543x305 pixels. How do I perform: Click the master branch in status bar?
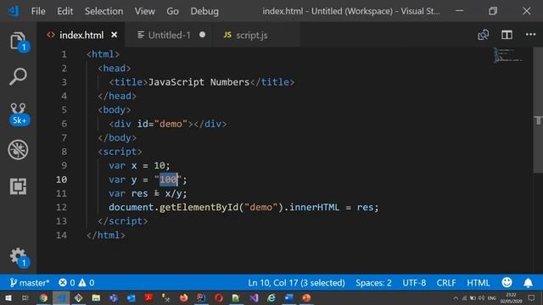click(30, 283)
